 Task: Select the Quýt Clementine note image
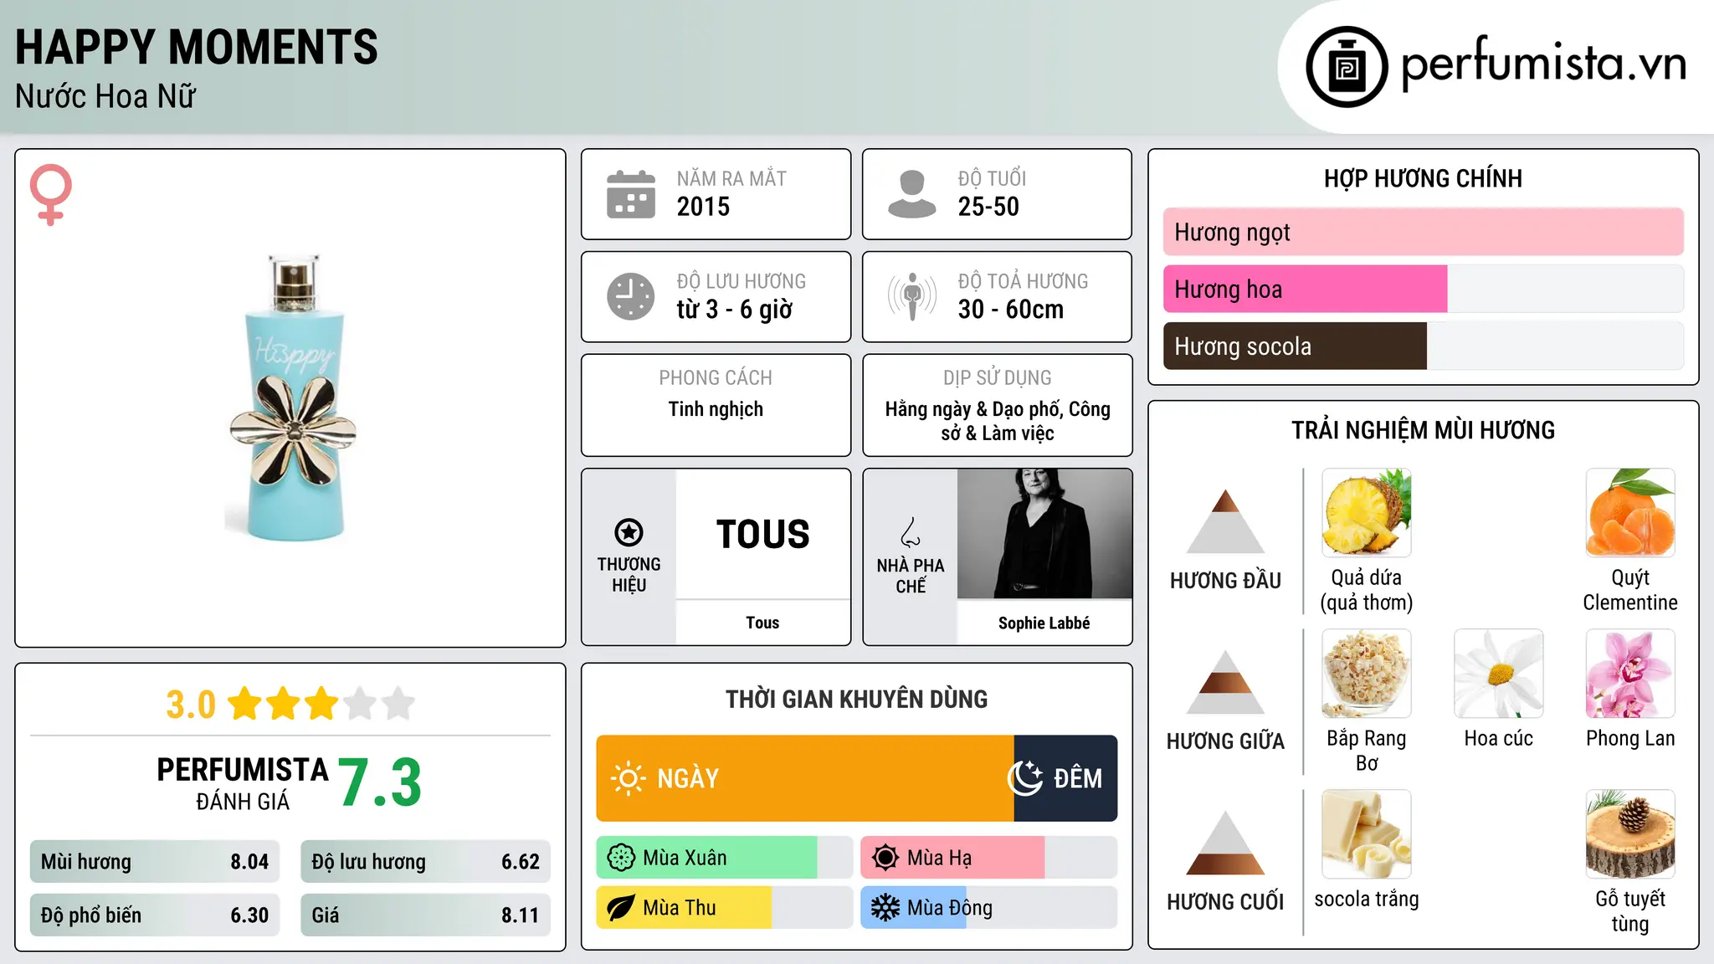coord(1630,513)
